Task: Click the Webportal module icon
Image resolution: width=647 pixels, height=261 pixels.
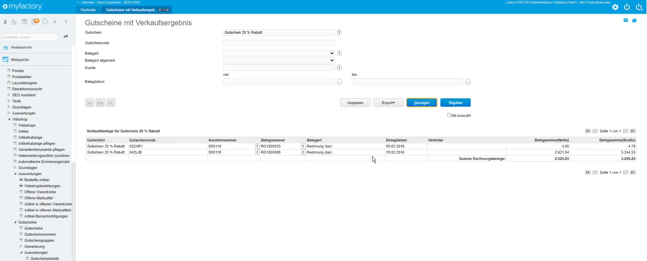Action: [6, 60]
